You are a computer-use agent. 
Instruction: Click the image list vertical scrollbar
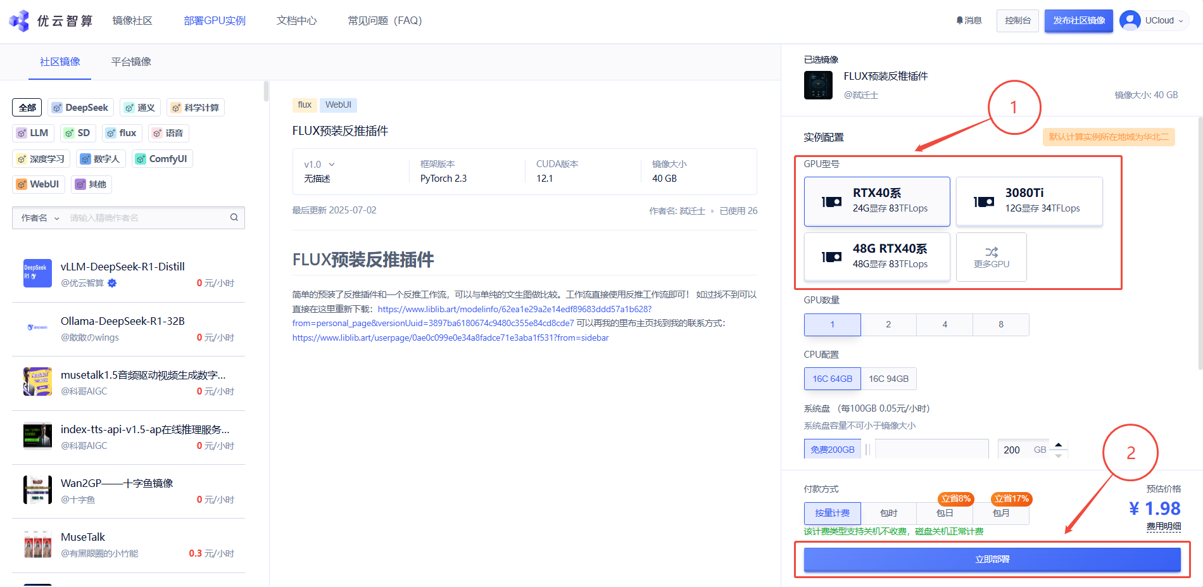(x=266, y=91)
